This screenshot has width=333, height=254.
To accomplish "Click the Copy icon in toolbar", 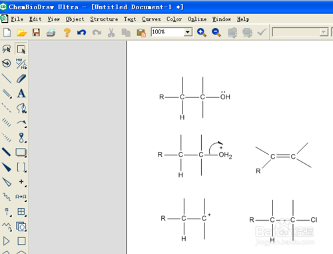I will point(126,33).
